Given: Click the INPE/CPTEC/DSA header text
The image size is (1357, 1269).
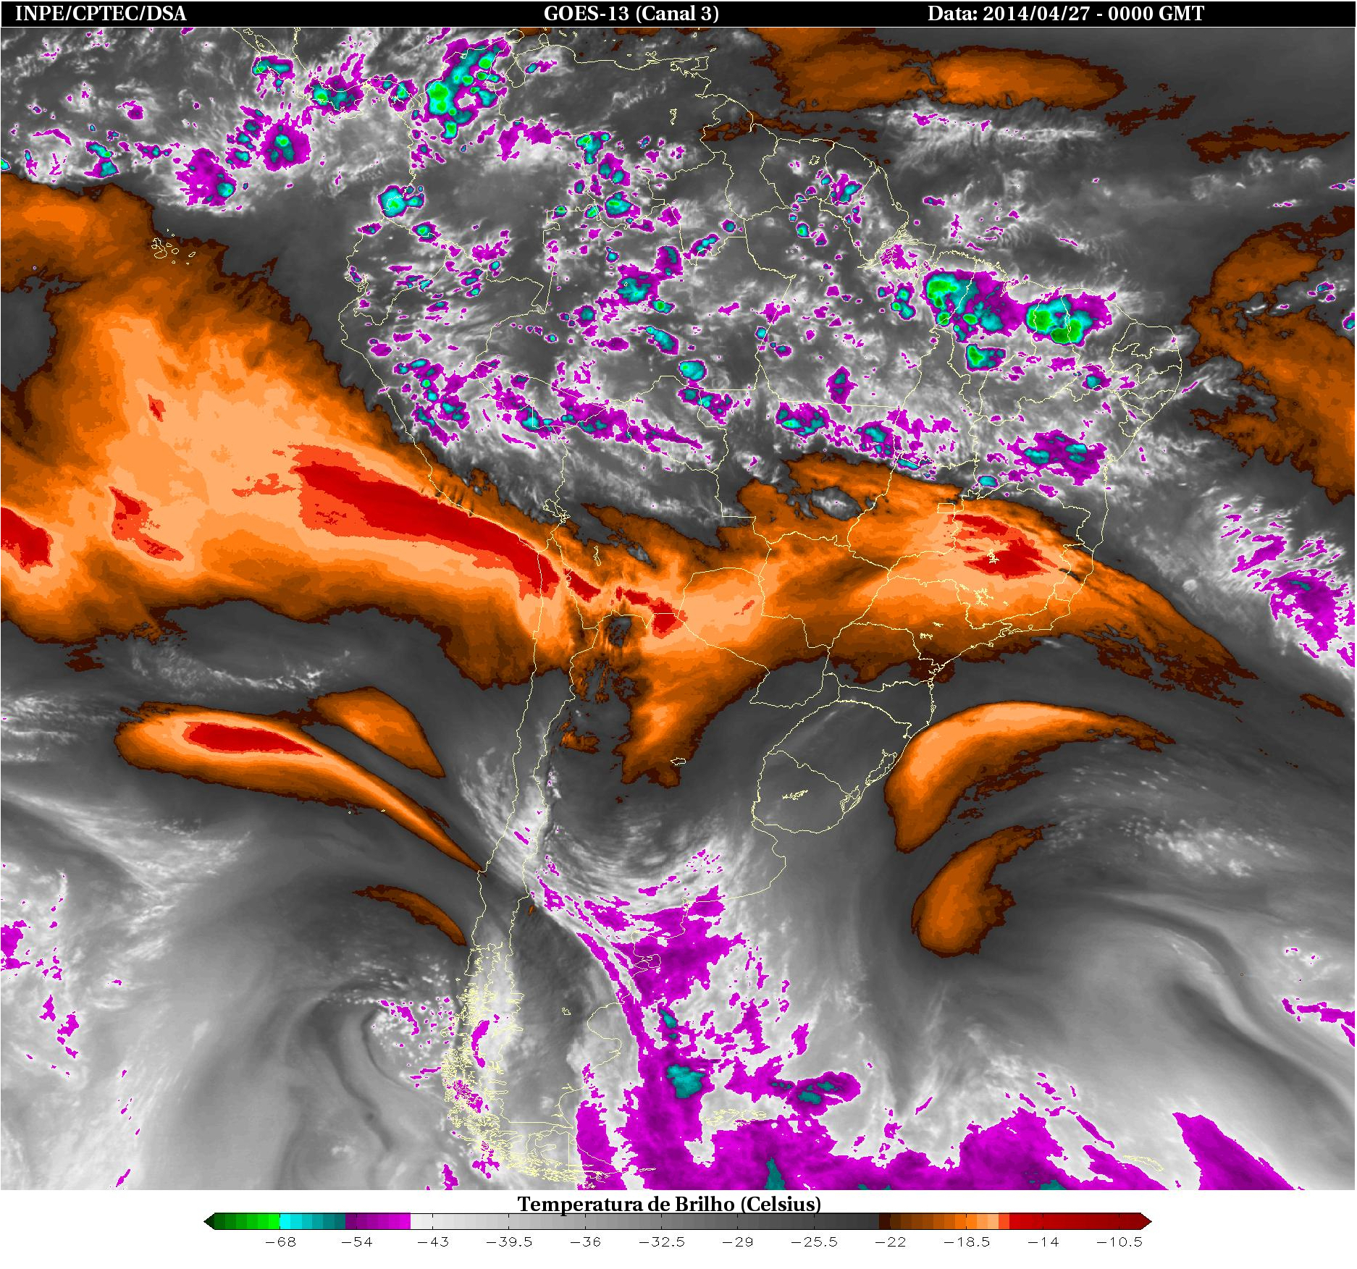Looking at the screenshot, I should pyautogui.click(x=101, y=14).
